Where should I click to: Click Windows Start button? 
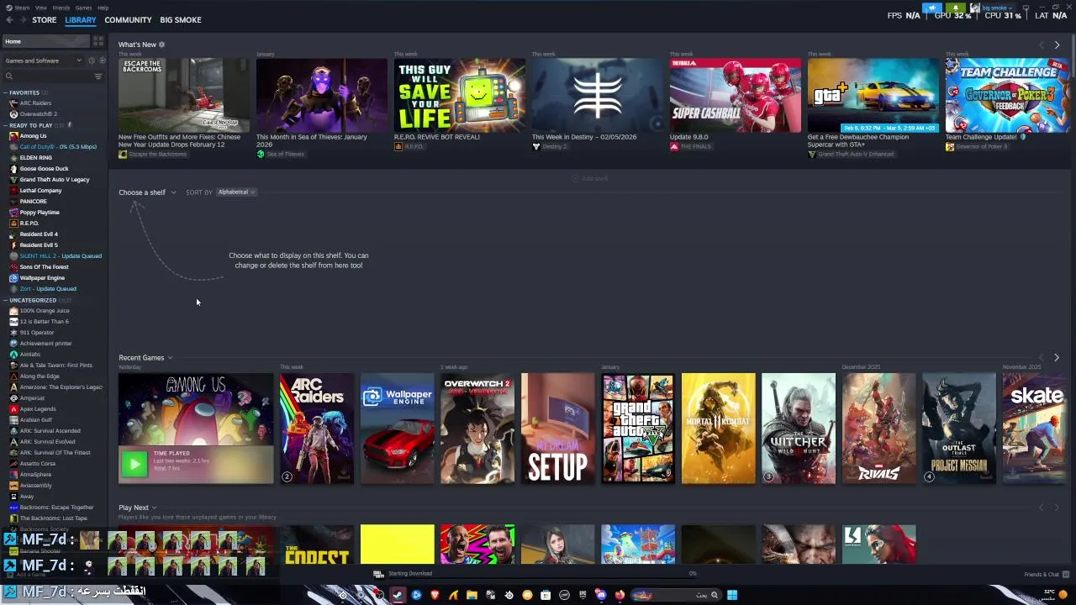click(x=732, y=595)
